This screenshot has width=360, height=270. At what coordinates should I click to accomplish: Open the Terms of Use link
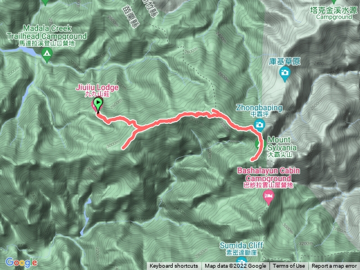(x=289, y=266)
